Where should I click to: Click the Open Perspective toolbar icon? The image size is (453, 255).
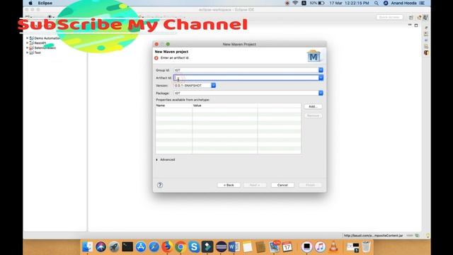point(411,18)
